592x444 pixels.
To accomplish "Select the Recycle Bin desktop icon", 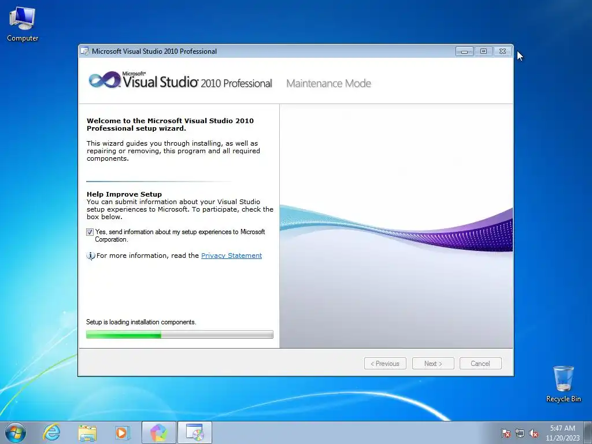I will pyautogui.click(x=563, y=384).
